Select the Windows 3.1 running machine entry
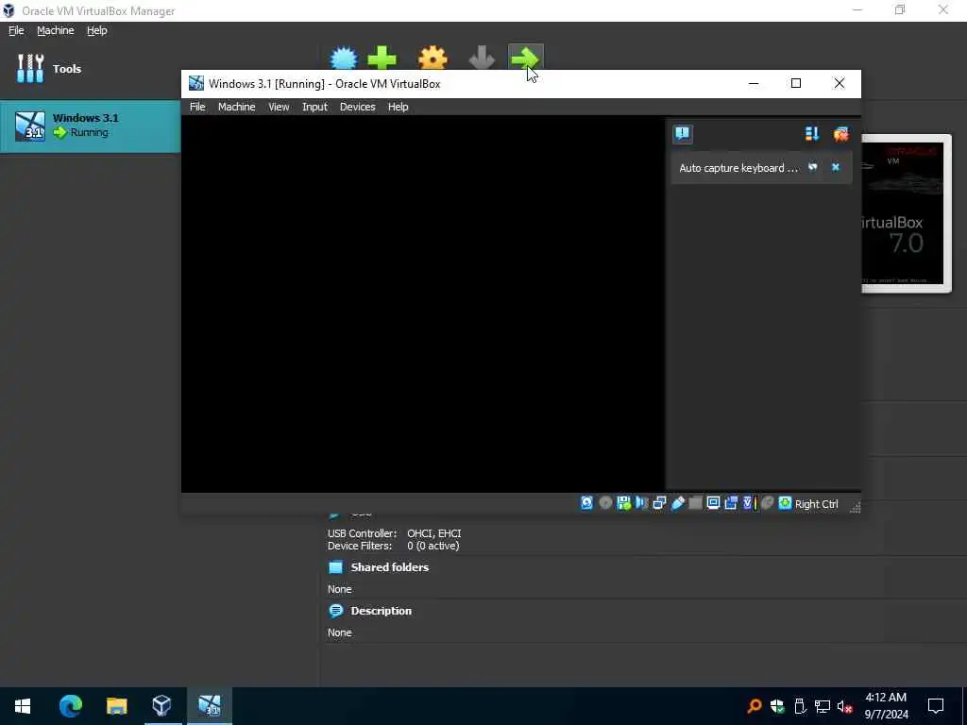The width and height of the screenshot is (967, 725). (90, 126)
